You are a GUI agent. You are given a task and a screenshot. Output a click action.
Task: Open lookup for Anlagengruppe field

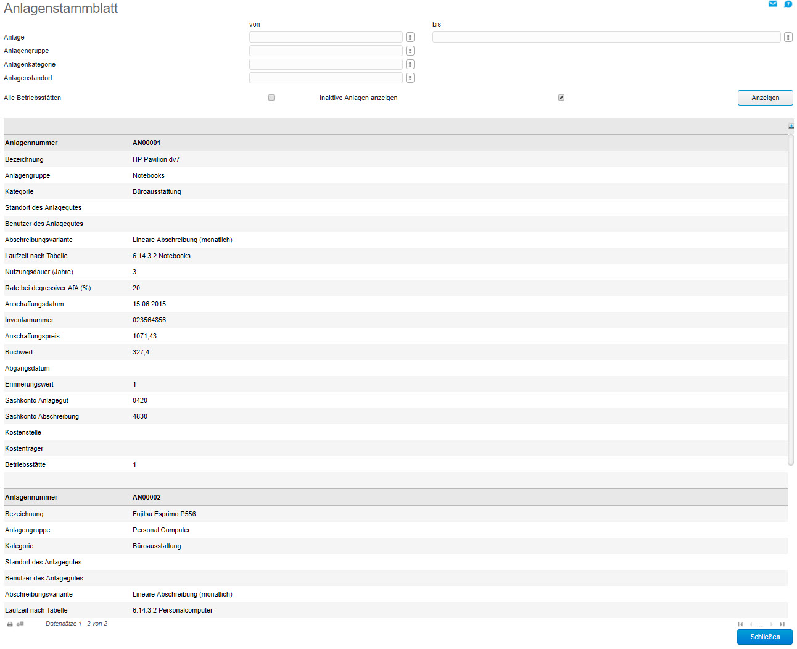(x=410, y=51)
